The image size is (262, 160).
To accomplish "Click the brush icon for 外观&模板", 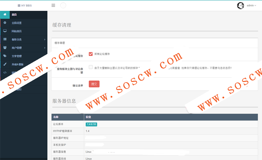I will (x=5, y=64).
